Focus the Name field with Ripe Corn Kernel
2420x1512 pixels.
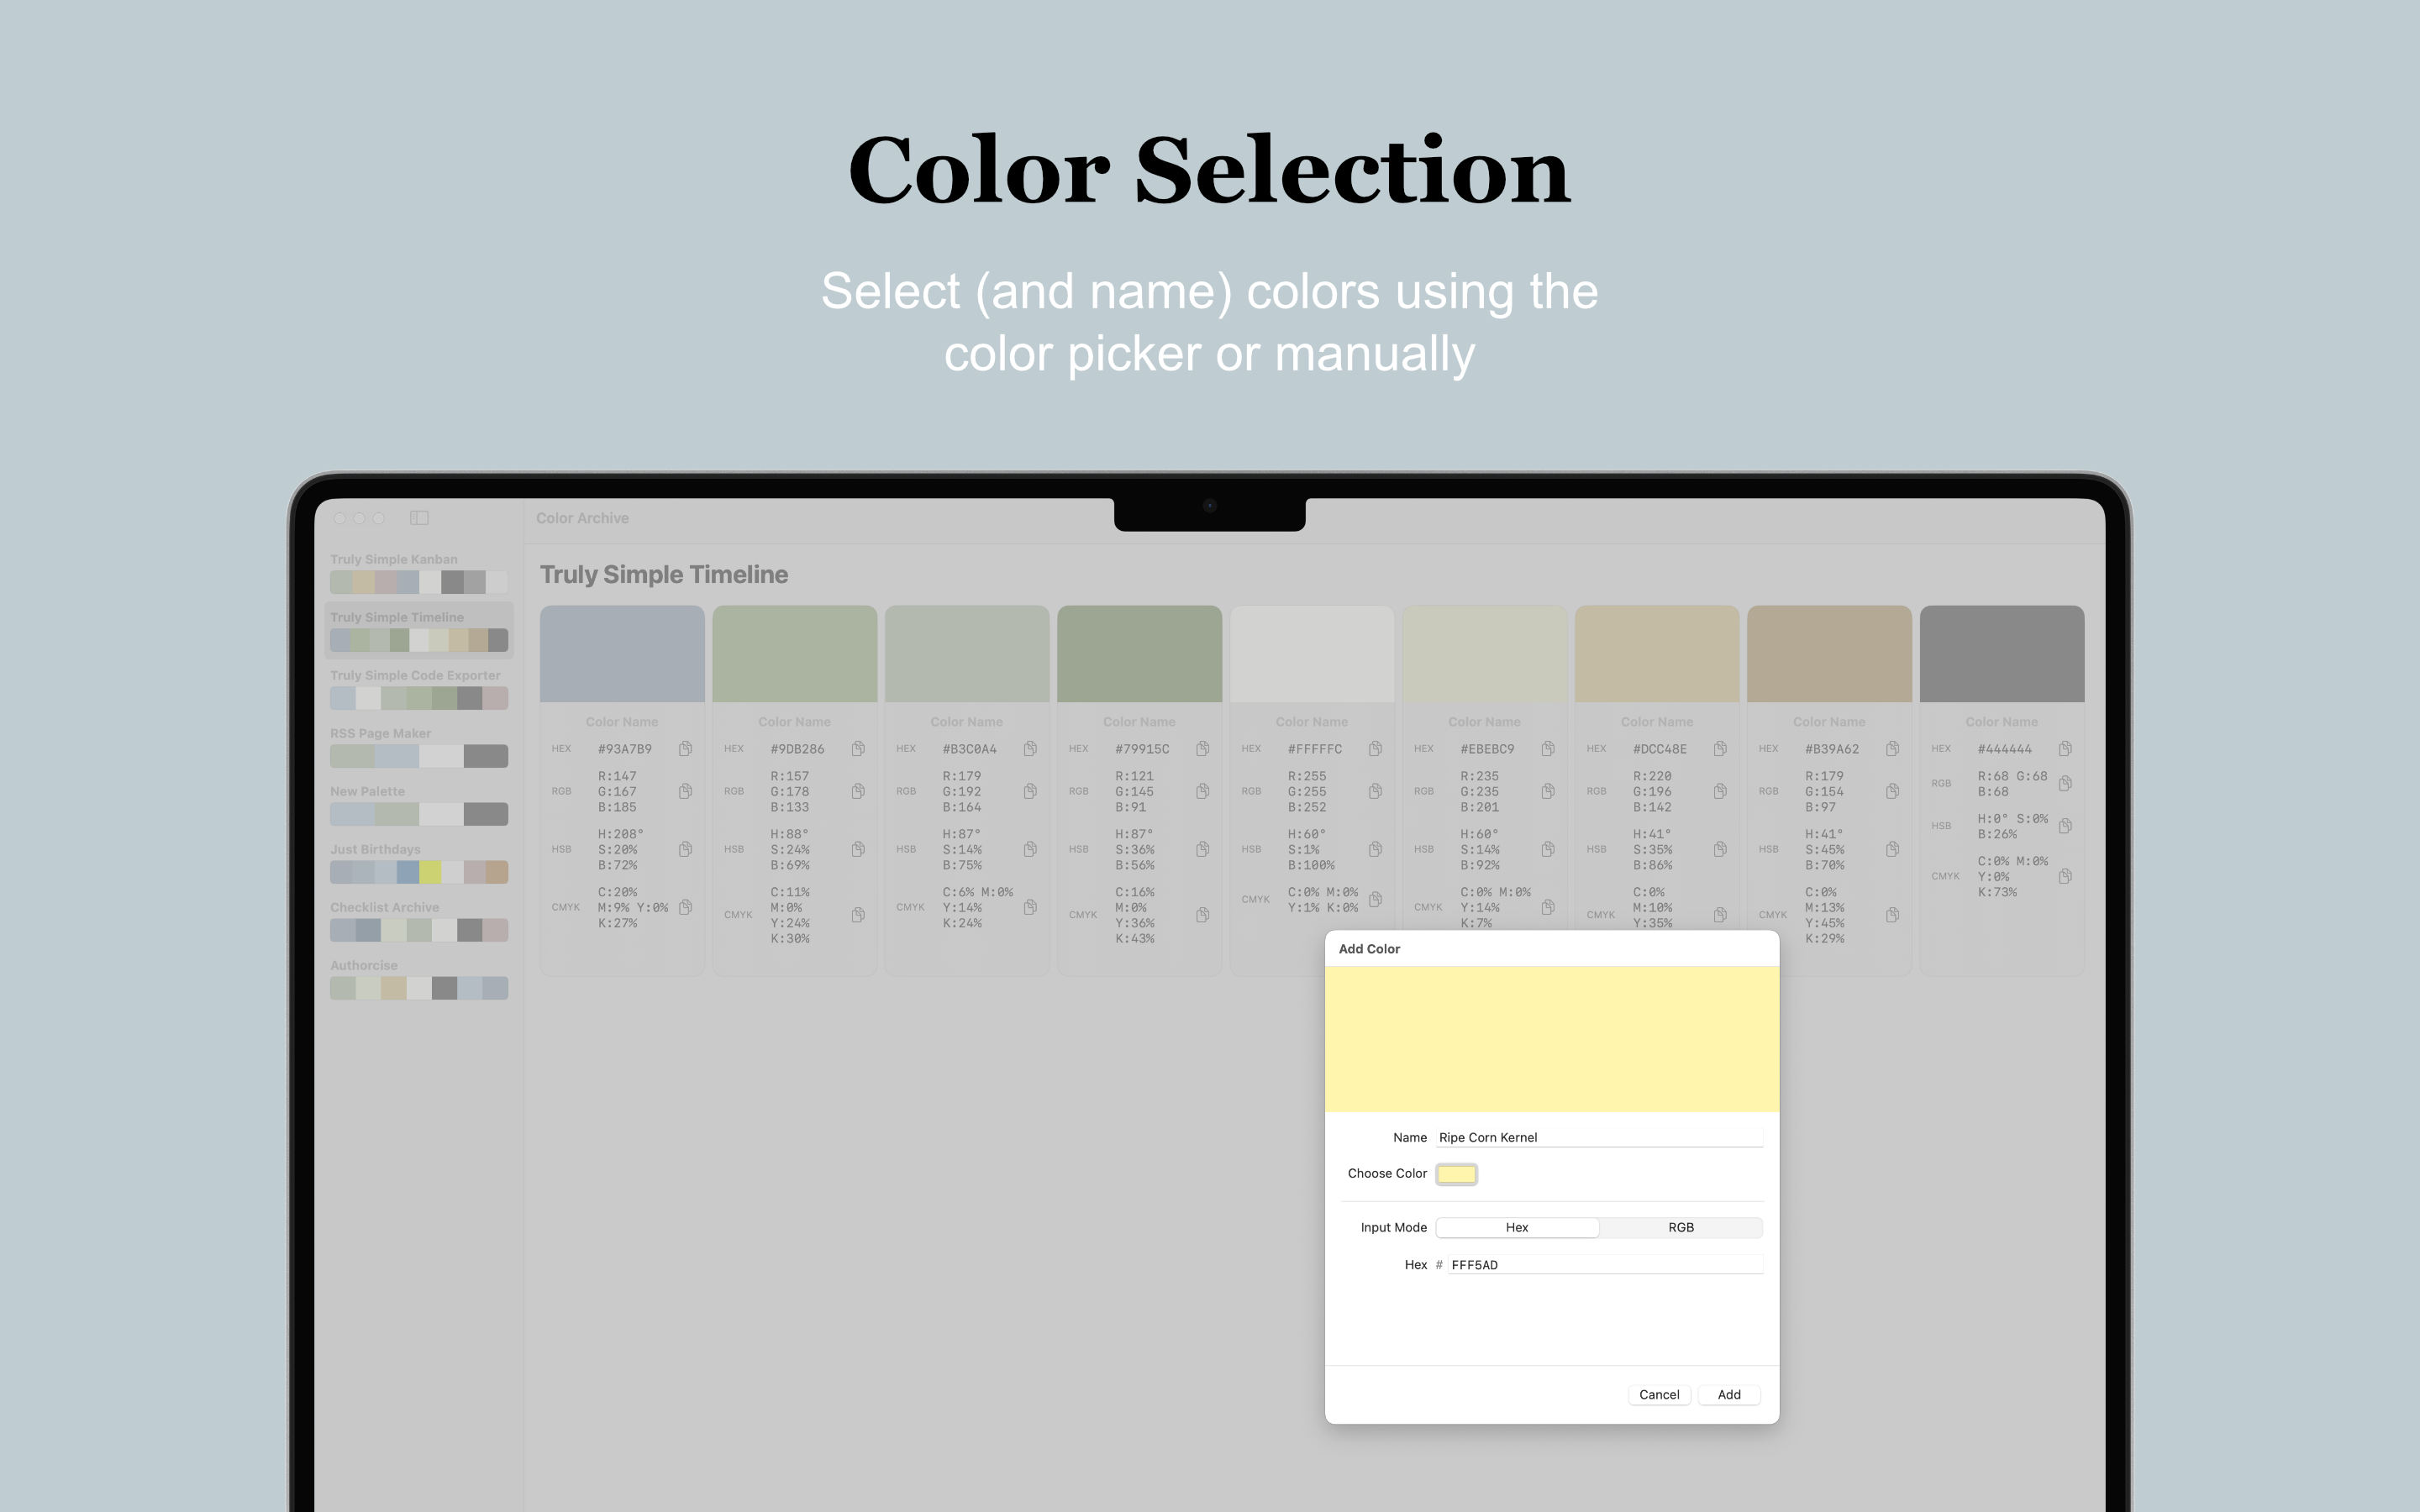click(1599, 1137)
